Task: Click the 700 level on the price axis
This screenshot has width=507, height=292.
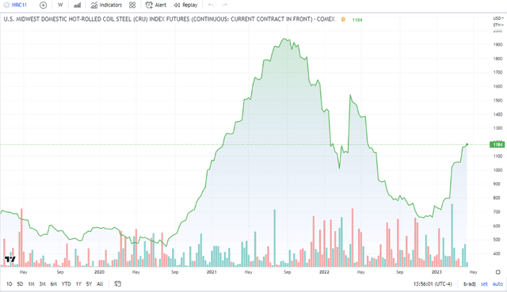Action: 497,212
